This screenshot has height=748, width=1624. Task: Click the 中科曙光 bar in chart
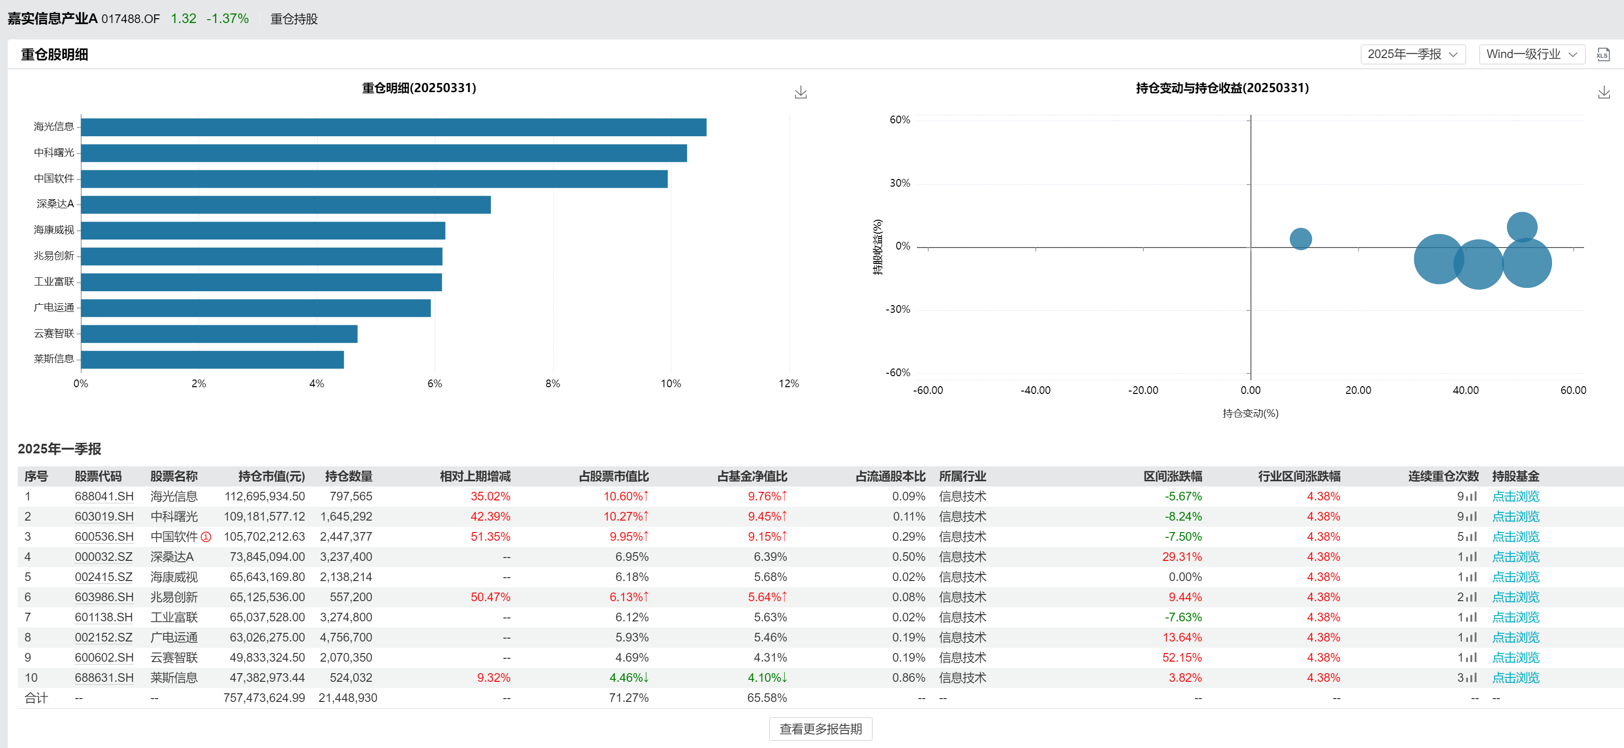coord(384,153)
